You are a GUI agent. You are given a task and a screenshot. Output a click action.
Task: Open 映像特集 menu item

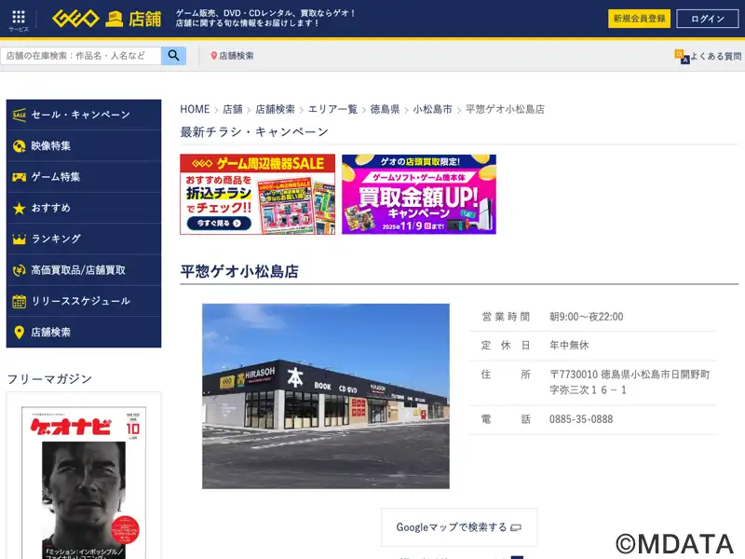[84, 146]
